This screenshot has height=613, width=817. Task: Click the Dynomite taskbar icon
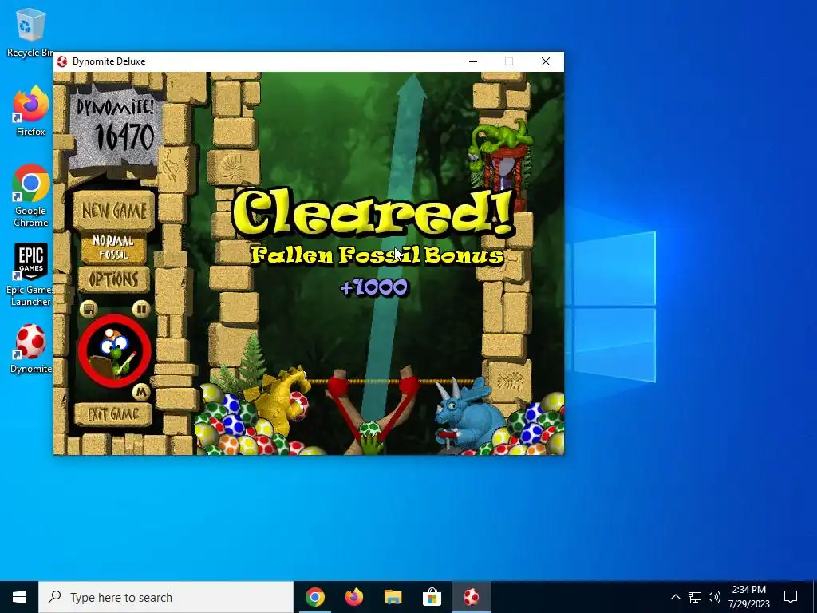tap(471, 597)
